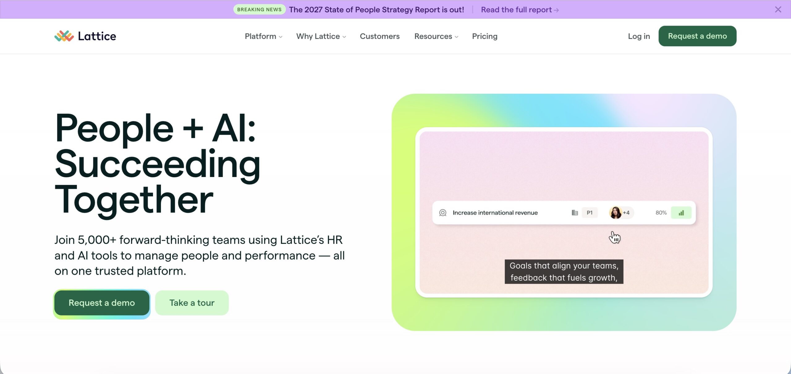Click the Lattice wordmark text
Viewport: 791px width, 374px height.
tap(97, 36)
